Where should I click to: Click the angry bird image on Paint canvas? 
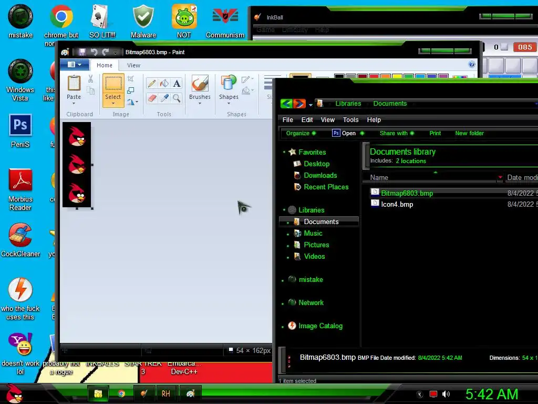(77, 165)
